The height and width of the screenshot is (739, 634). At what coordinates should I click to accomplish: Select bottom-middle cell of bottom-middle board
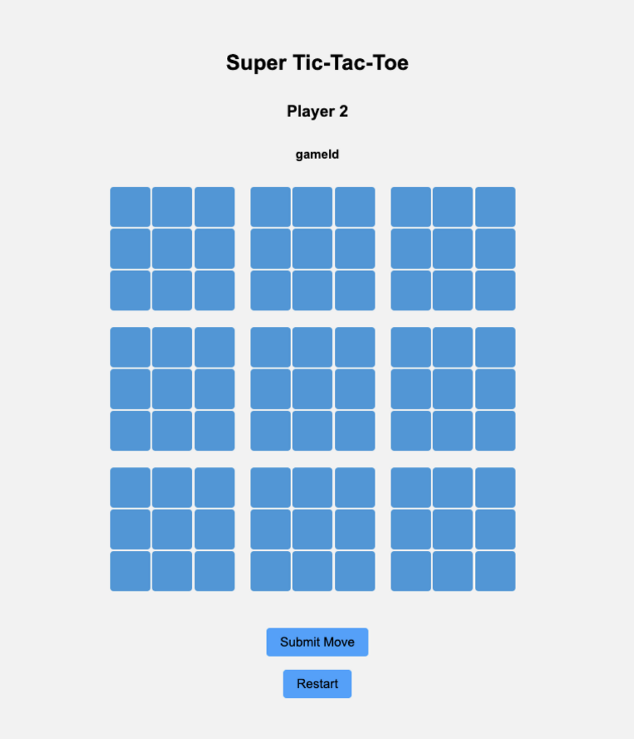coord(312,571)
